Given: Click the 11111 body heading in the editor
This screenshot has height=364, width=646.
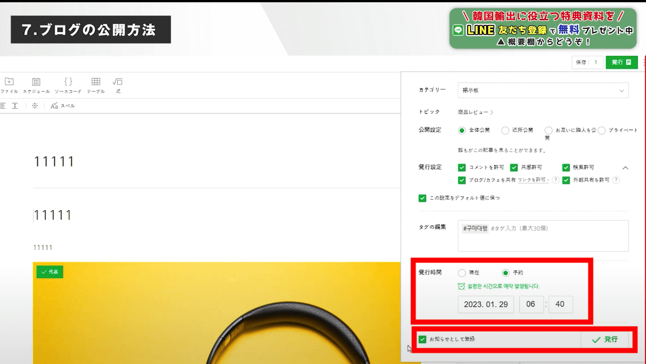Looking at the screenshot, I should click(x=53, y=215).
